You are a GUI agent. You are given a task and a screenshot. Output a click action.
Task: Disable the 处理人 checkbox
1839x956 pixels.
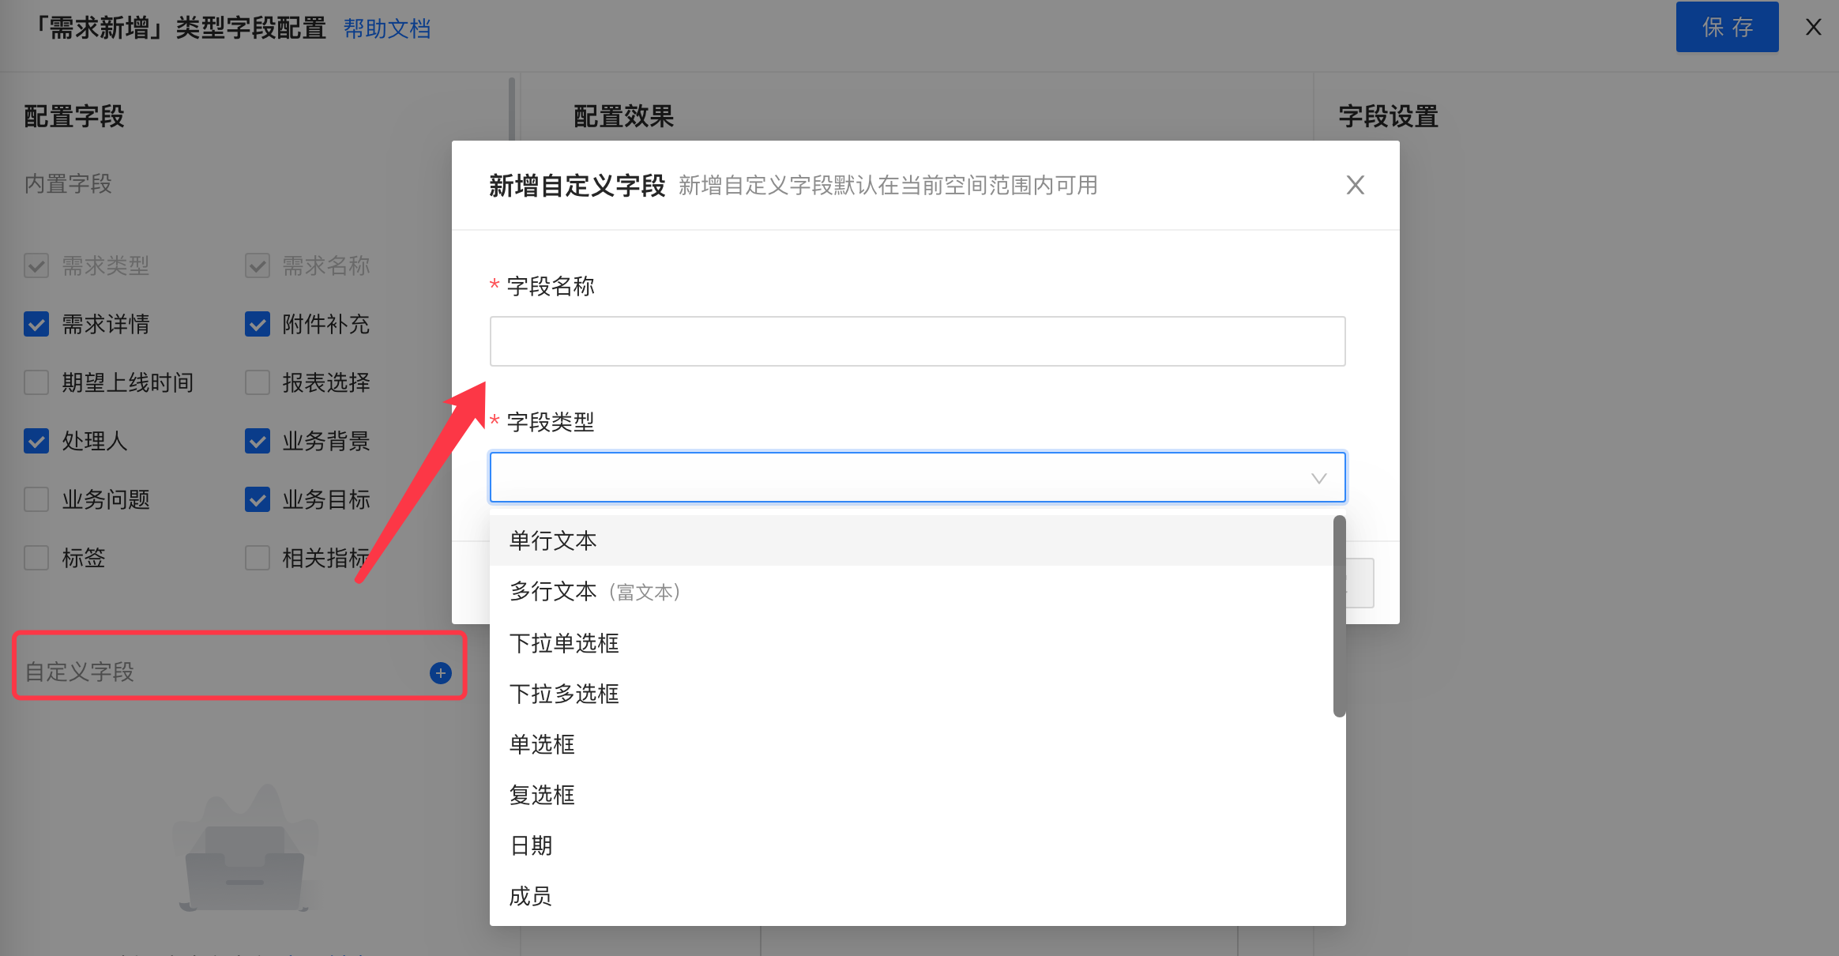(36, 441)
